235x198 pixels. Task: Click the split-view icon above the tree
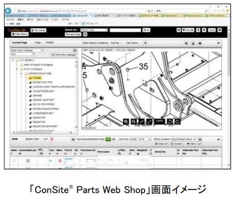tap(75, 51)
